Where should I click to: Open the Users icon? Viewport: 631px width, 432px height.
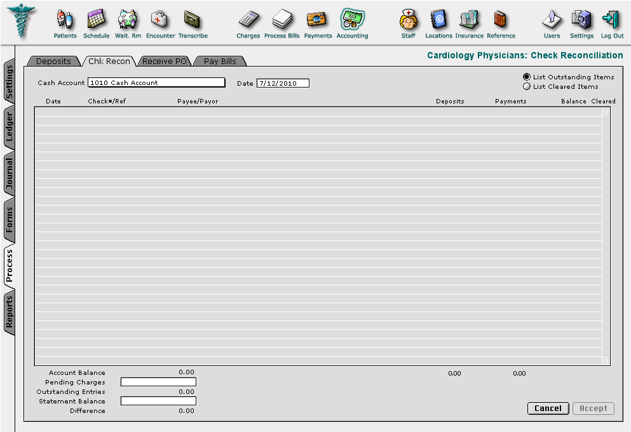pyautogui.click(x=552, y=20)
